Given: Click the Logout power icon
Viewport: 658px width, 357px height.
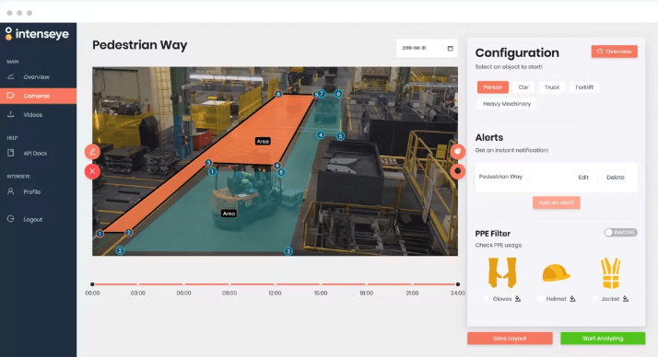Looking at the screenshot, I should 11,219.
